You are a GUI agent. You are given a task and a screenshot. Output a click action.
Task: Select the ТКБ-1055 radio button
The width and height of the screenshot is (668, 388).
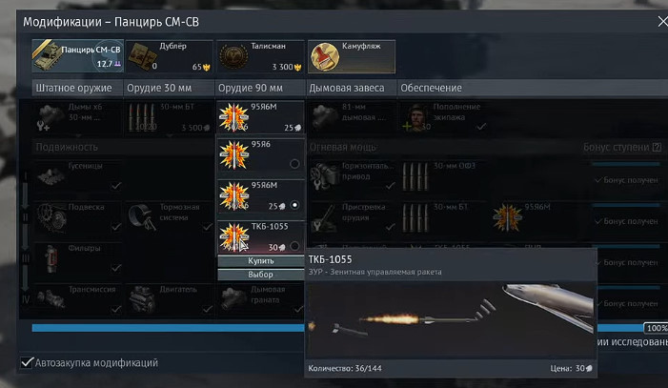(294, 246)
